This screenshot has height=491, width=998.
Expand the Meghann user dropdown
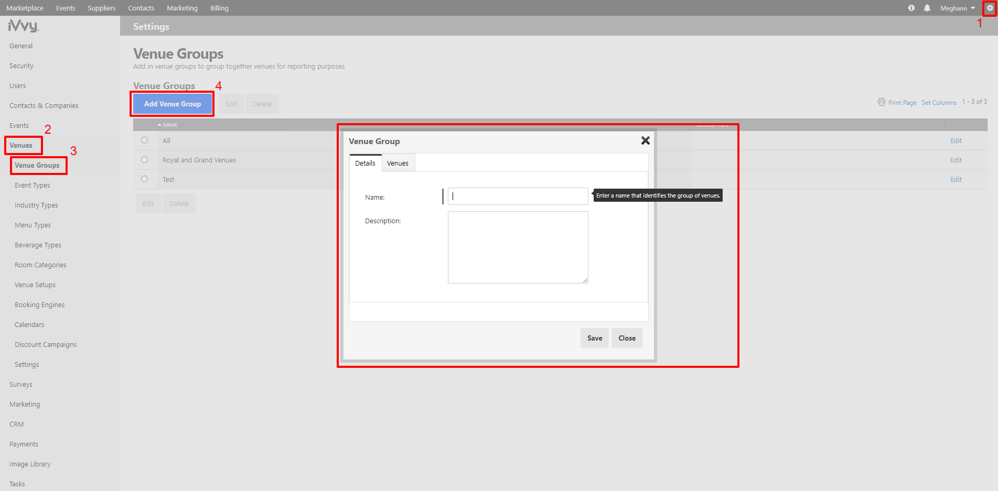click(x=958, y=8)
